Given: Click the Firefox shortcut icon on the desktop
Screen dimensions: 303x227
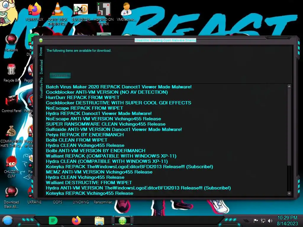Looking at the screenshot, I should (34, 9).
